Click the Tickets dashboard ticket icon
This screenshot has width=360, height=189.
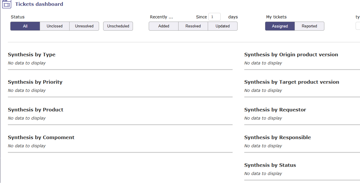coord(6,4)
